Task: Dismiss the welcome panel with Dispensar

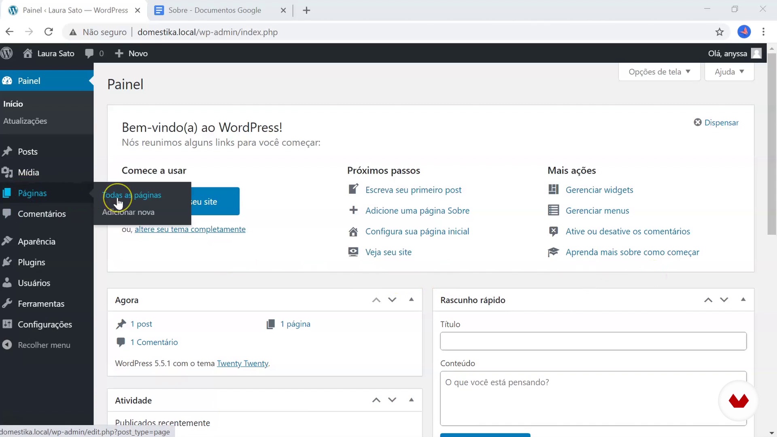Action: [x=716, y=123]
